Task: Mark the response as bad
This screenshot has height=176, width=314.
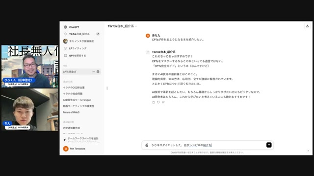Action: pyautogui.click(x=163, y=102)
